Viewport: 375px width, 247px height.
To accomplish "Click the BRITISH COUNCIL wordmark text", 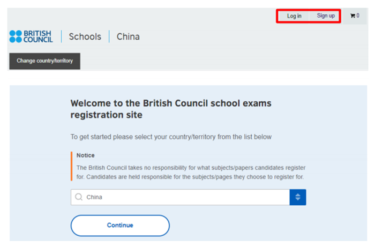I will 38,36.
